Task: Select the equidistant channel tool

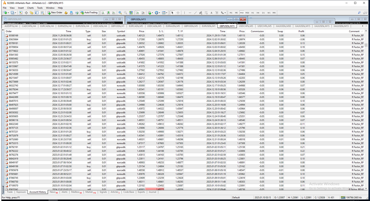Action: tap(200, 13)
